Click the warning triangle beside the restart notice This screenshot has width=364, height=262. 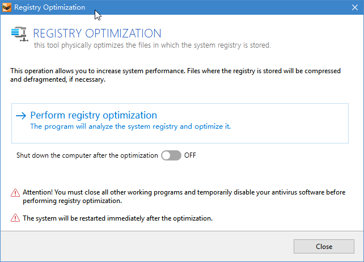tap(15, 218)
